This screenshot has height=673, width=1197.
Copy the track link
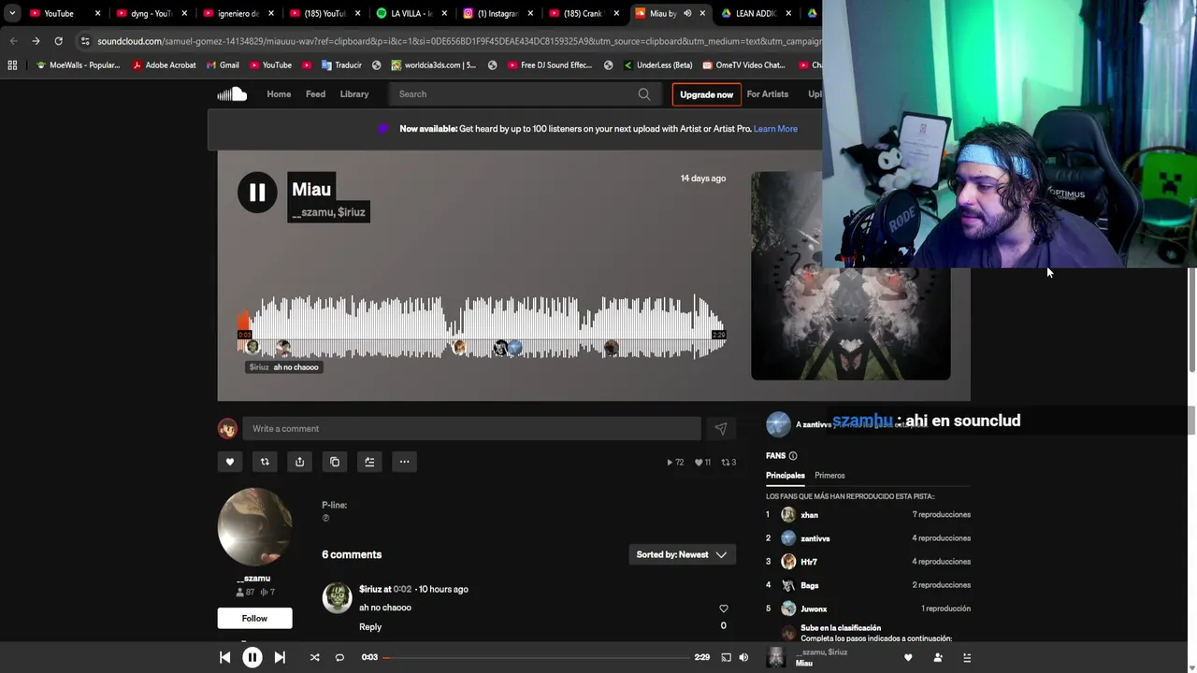(335, 462)
